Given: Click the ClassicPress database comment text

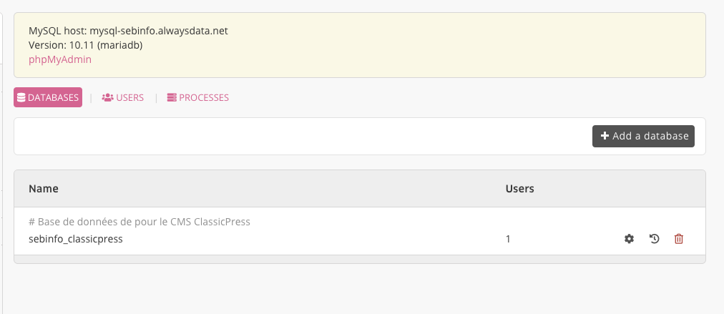Looking at the screenshot, I should tap(140, 222).
